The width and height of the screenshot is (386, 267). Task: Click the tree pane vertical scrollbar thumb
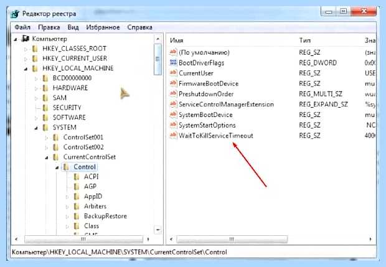point(158,59)
